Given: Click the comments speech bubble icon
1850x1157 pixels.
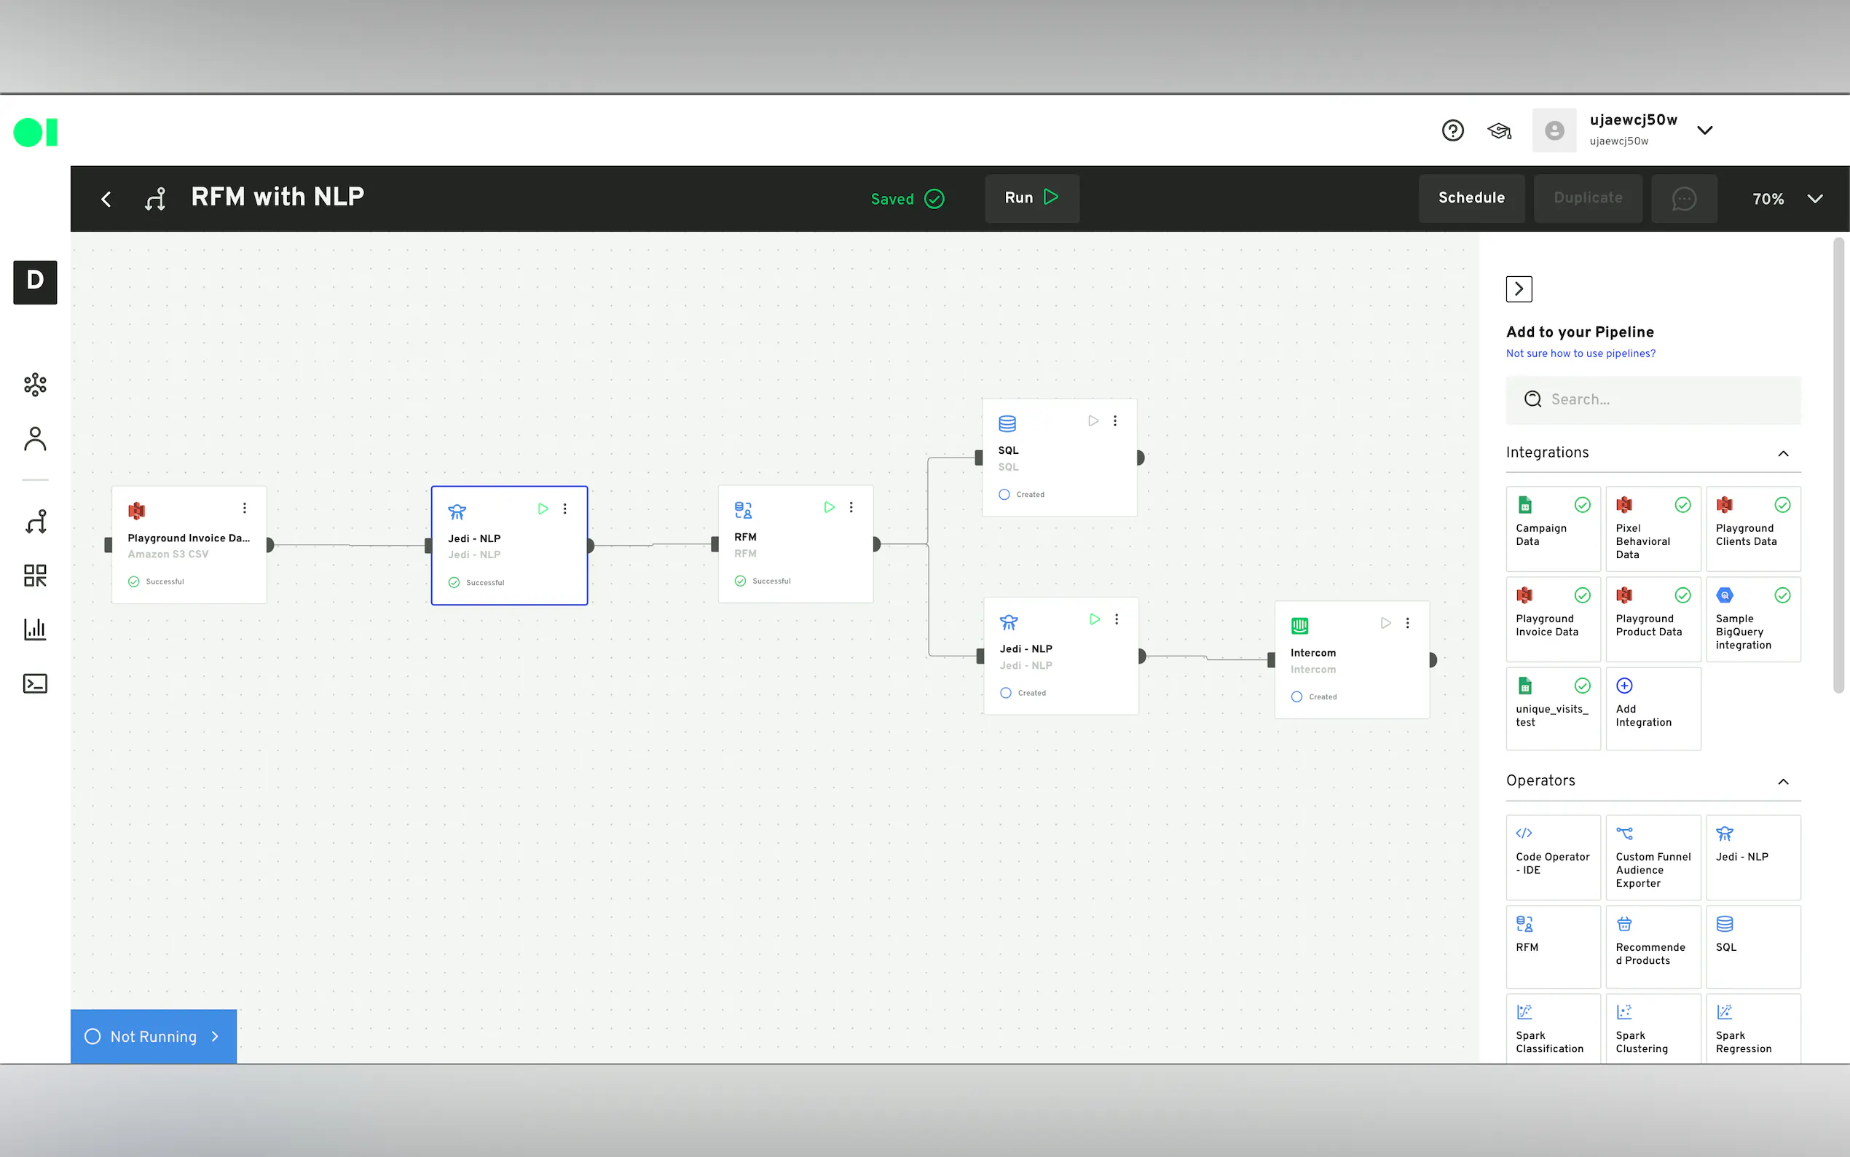Looking at the screenshot, I should click(1683, 199).
